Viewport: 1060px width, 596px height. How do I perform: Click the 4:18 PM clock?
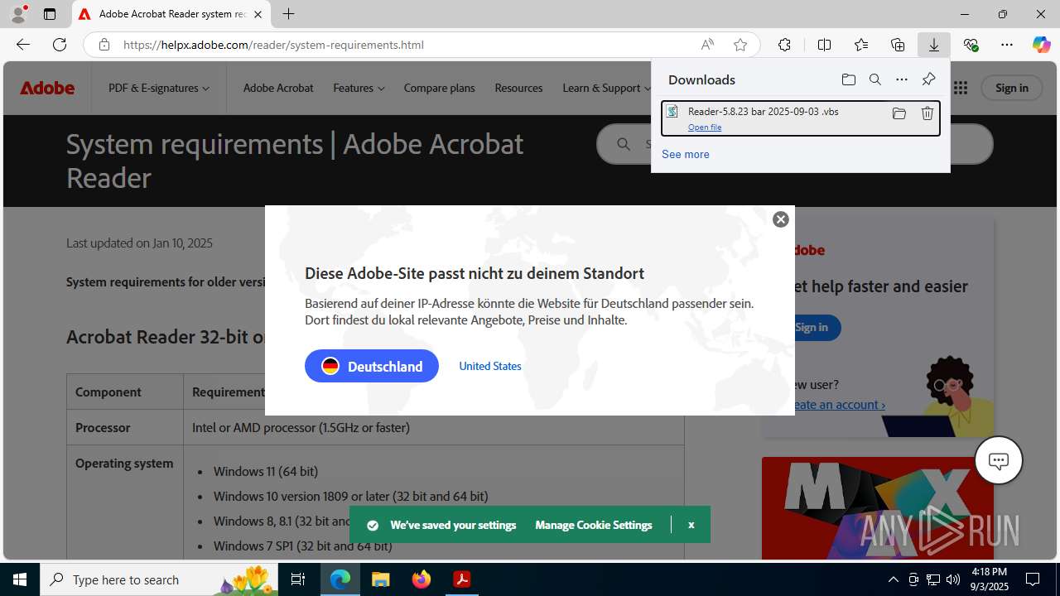click(x=990, y=572)
